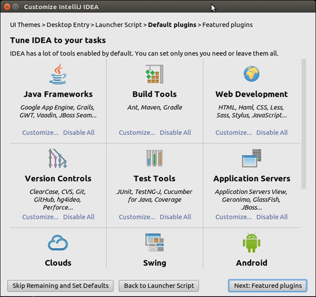Image resolution: width=316 pixels, height=297 pixels.
Task: Close the Customize IntelliJ IDEA window
Action: (7, 7)
